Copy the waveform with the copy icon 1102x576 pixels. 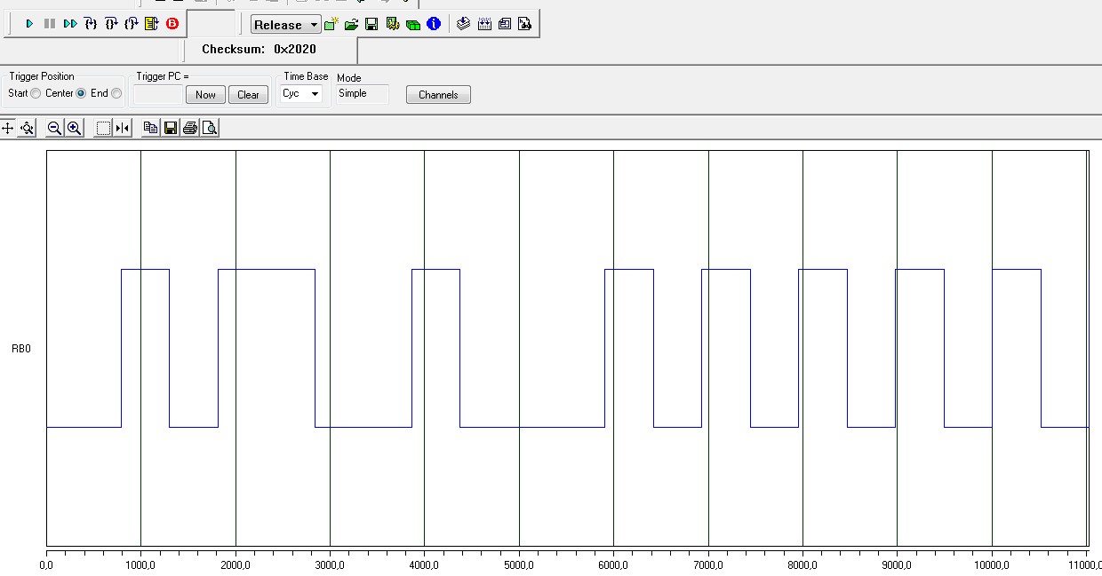point(150,128)
